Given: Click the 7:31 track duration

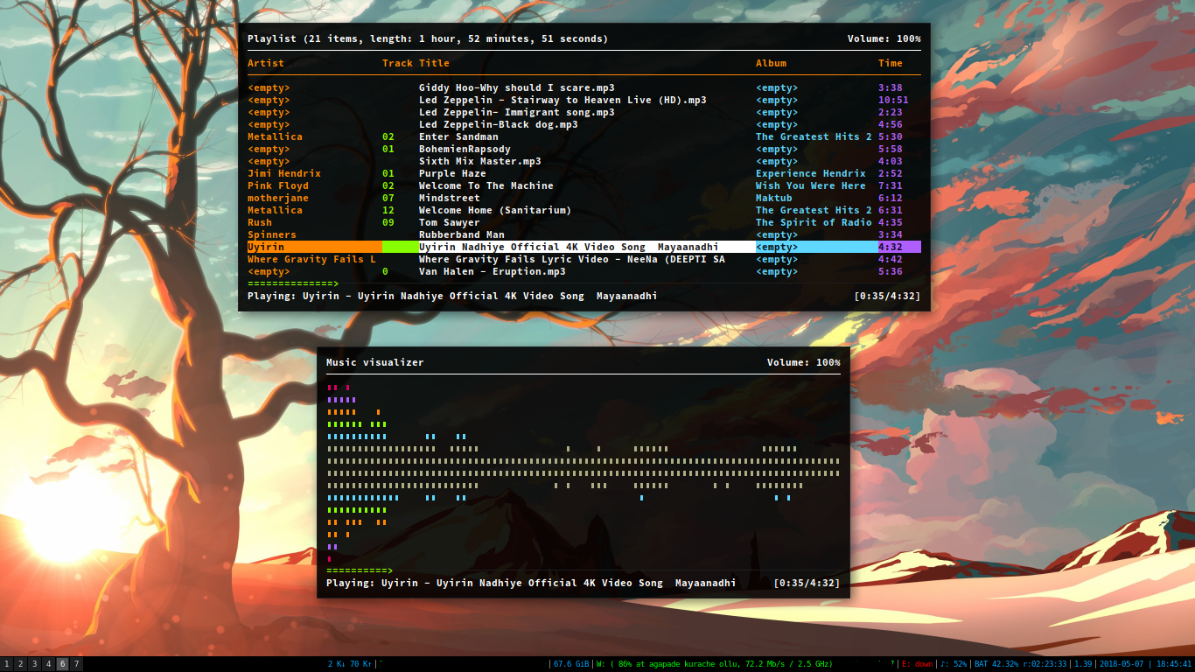Looking at the screenshot, I should pos(891,185).
